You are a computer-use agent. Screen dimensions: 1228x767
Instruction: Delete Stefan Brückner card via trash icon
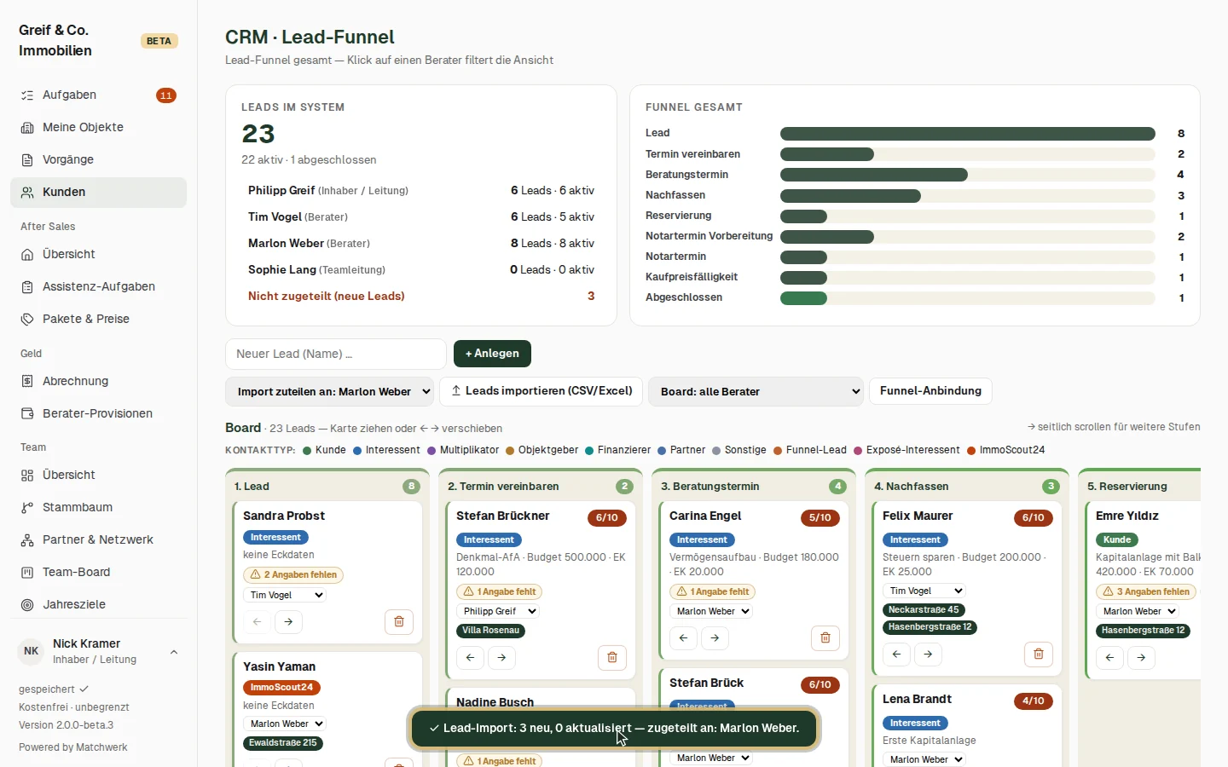(x=612, y=657)
